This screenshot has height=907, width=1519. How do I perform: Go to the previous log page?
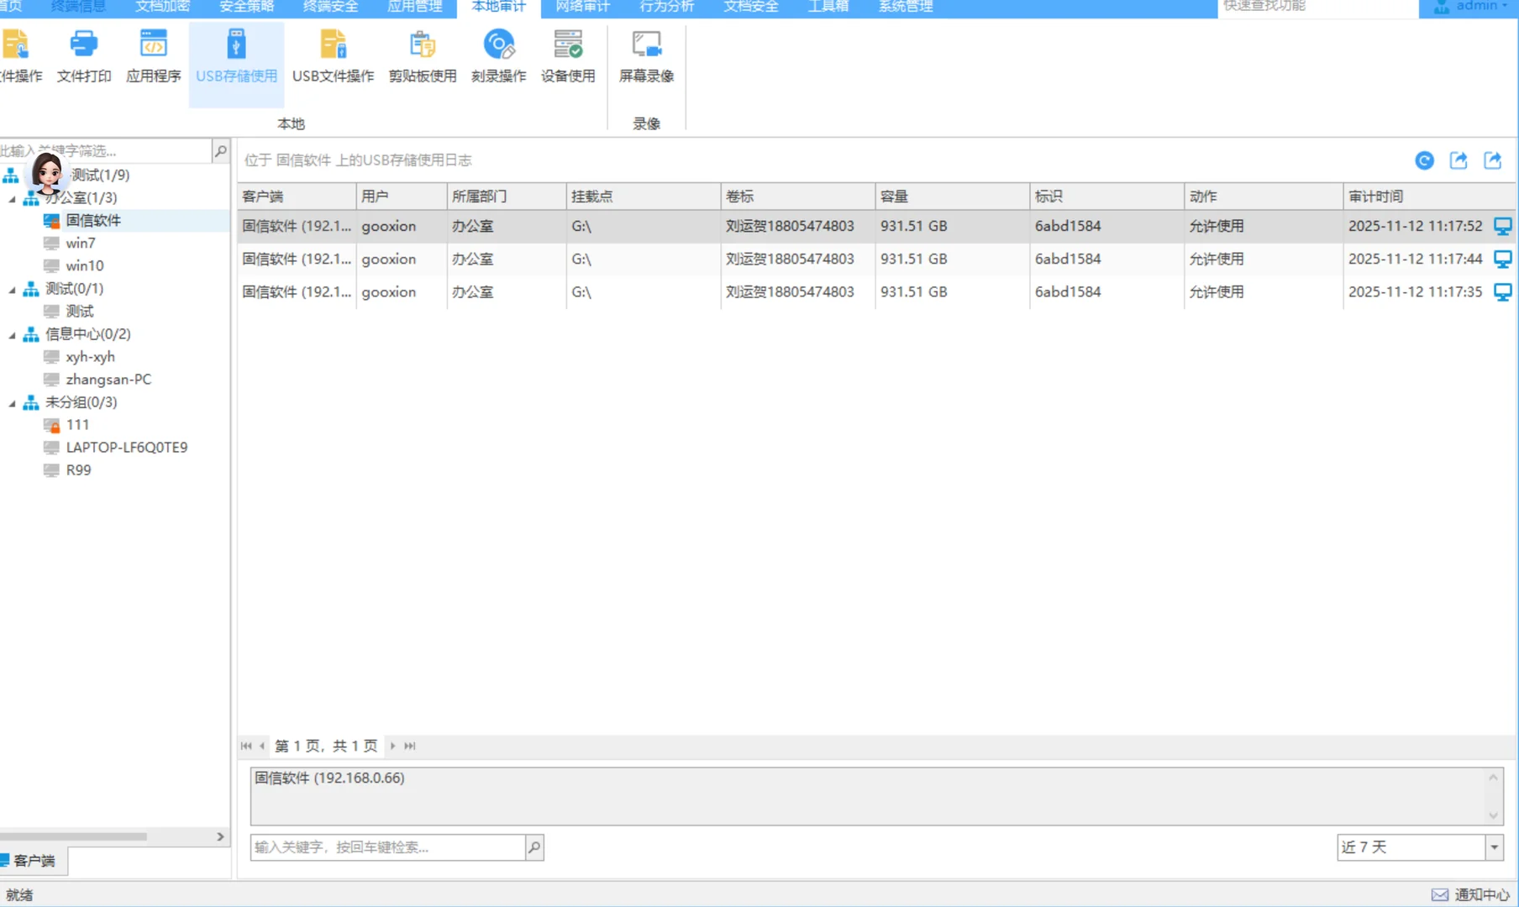click(262, 746)
